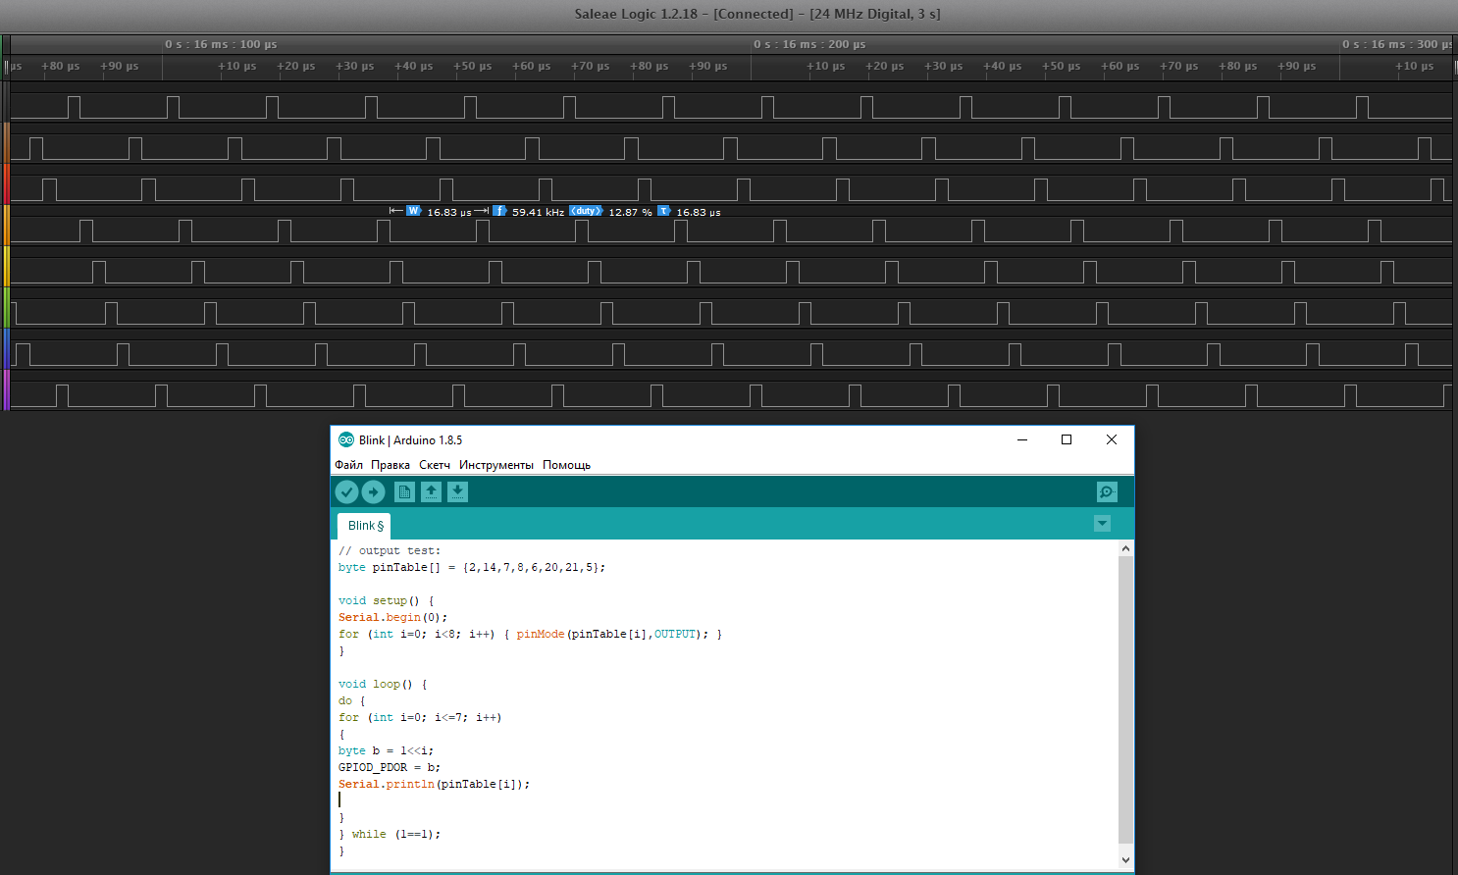Click the 'for (int i=0; i<=7; i++)' line
Viewport: 1458px width, 875px height.
pyautogui.click(x=420, y=717)
